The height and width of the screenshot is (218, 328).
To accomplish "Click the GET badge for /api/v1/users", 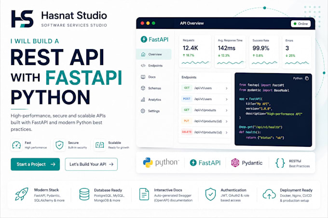I will pyautogui.click(x=187, y=88).
